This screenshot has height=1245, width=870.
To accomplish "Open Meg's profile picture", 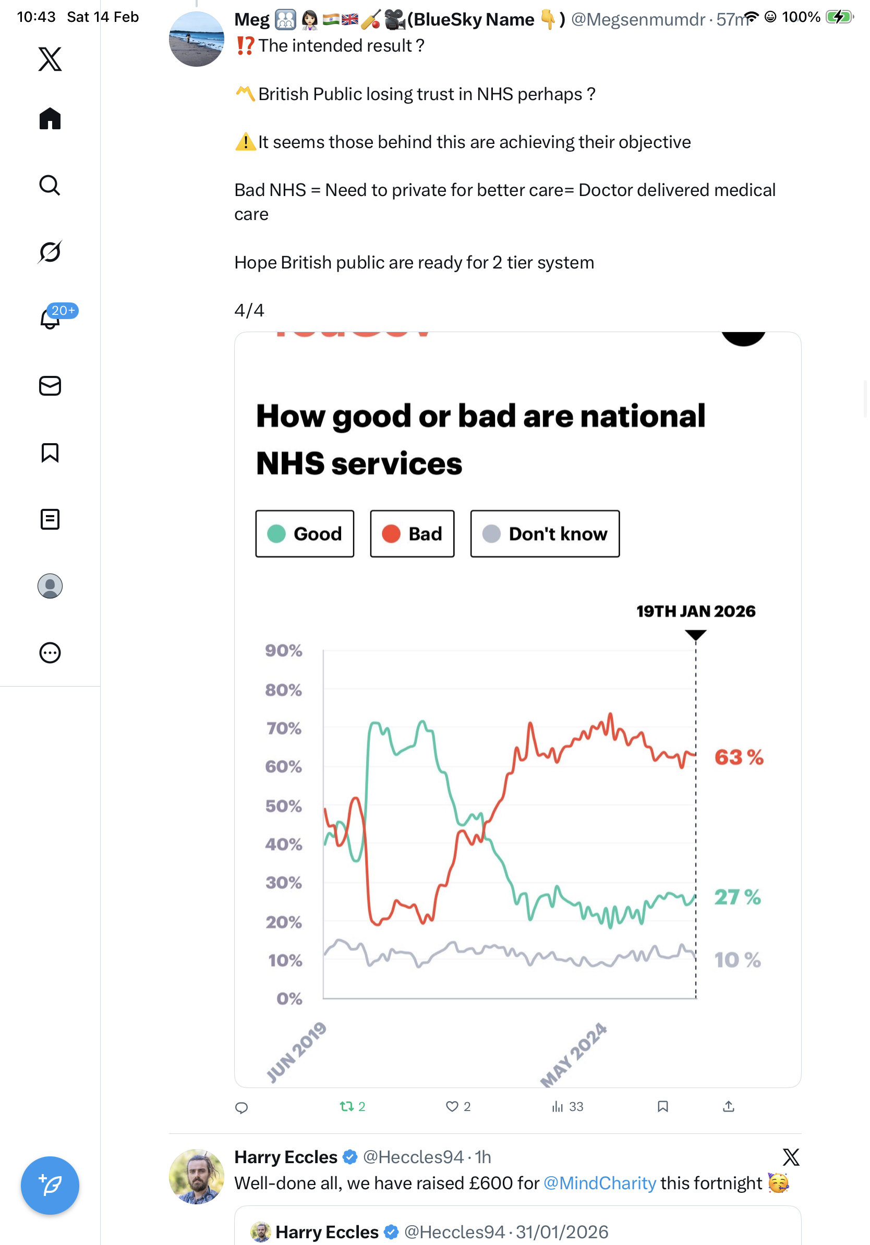I will (196, 40).
